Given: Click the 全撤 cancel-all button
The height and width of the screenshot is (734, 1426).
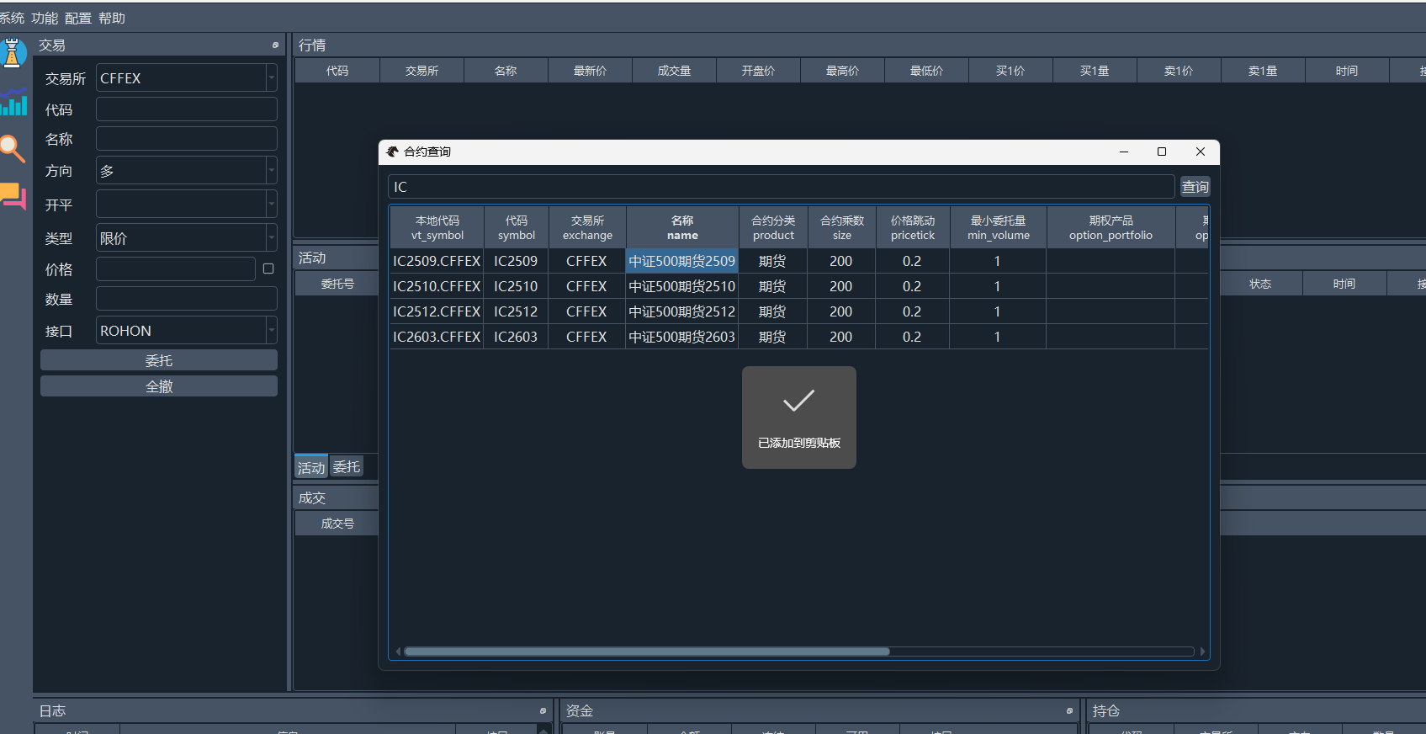Looking at the screenshot, I should [159, 386].
